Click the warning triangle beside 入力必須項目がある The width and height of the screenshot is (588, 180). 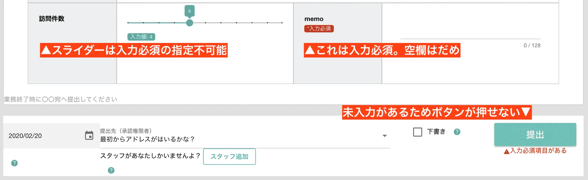coord(507,151)
